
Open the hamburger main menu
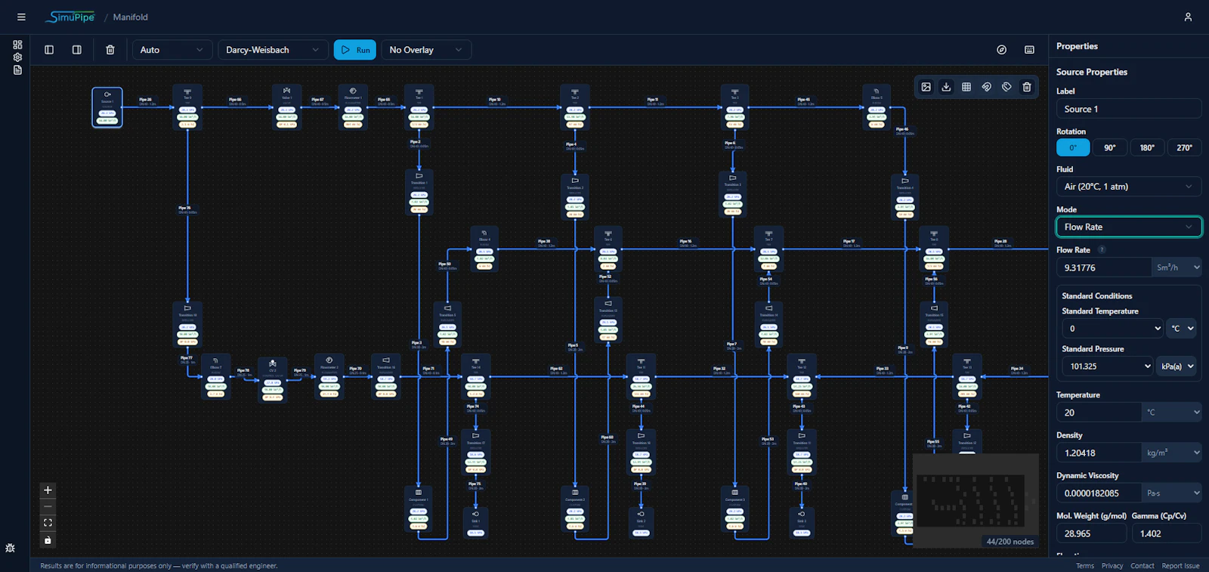(21, 17)
